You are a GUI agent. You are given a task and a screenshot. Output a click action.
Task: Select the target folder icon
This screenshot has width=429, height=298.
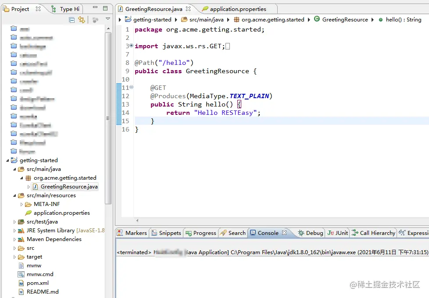pos(21,257)
